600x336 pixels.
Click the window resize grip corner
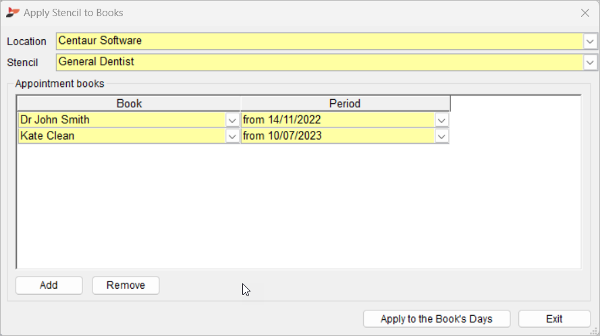pyautogui.click(x=594, y=331)
